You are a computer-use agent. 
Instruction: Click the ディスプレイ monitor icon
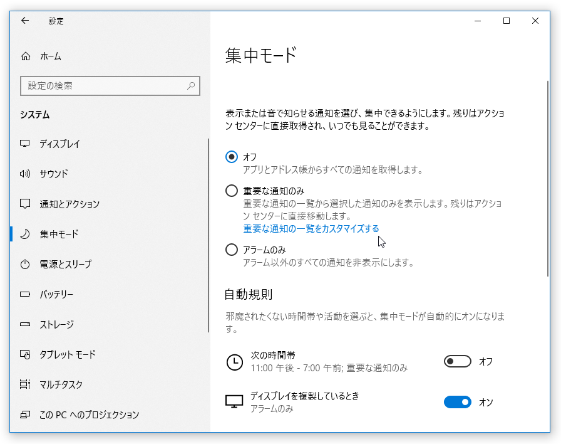coord(24,144)
